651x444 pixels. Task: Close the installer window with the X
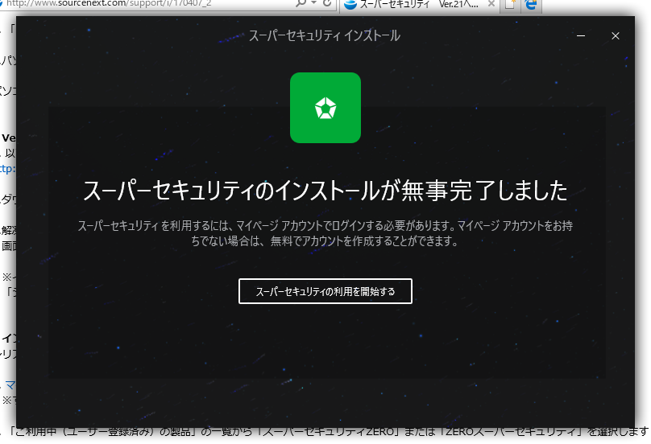click(616, 36)
